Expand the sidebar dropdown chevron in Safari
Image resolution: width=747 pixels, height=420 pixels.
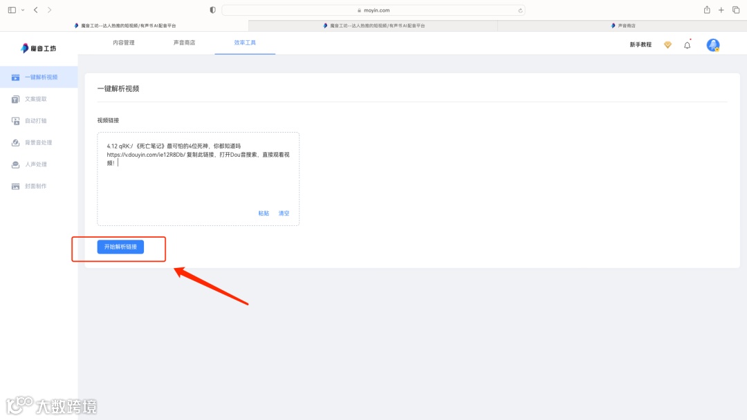(x=23, y=10)
